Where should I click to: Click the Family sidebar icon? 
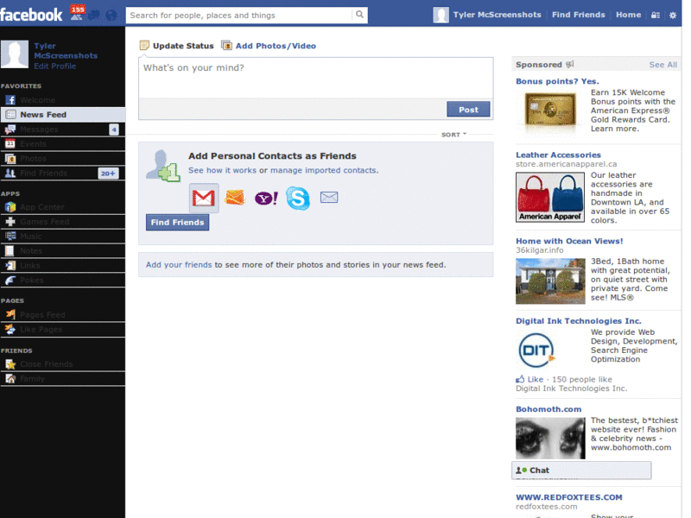(10, 379)
